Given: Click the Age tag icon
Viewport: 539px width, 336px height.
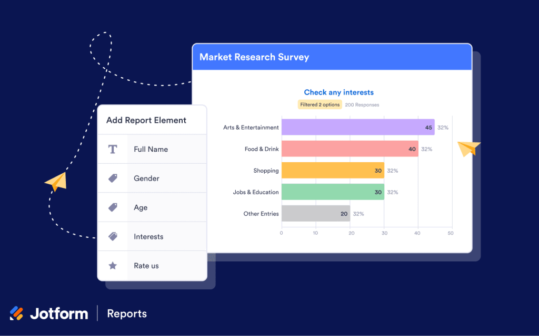Looking at the screenshot, I should pos(113,207).
